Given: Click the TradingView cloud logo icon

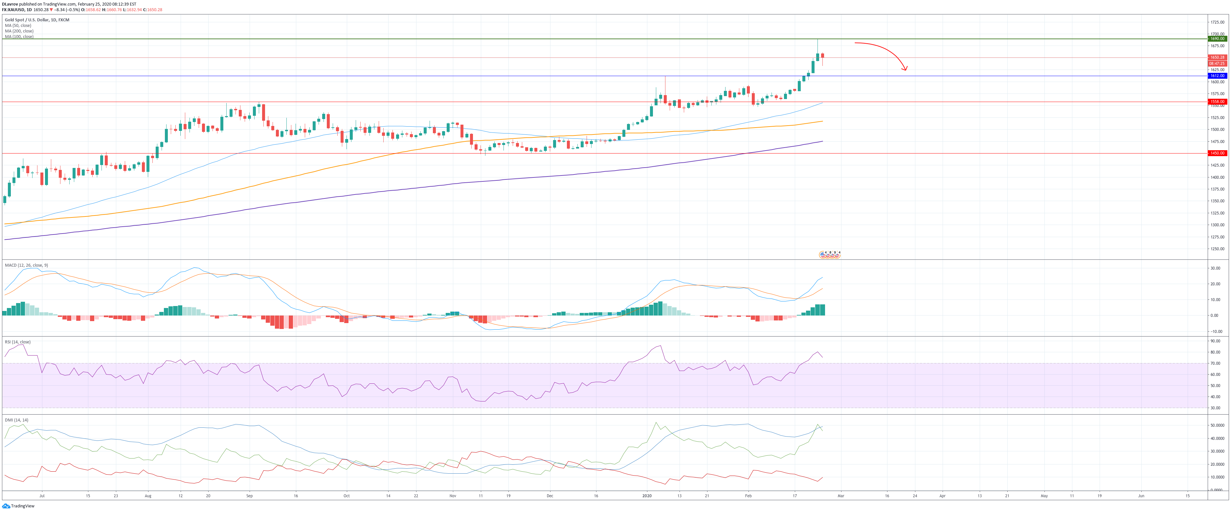Looking at the screenshot, I should tap(6, 506).
